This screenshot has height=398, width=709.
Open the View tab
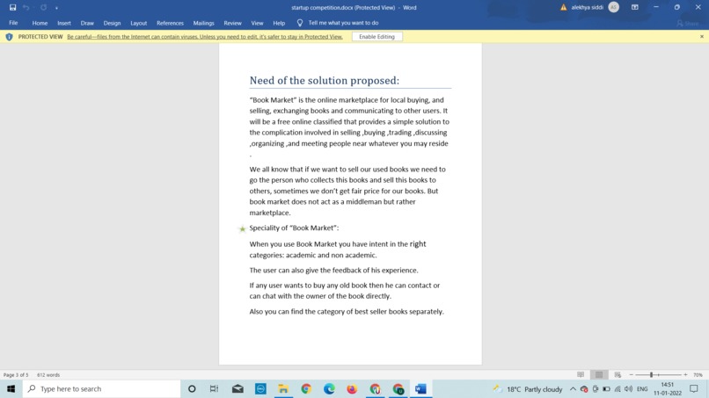click(x=257, y=23)
